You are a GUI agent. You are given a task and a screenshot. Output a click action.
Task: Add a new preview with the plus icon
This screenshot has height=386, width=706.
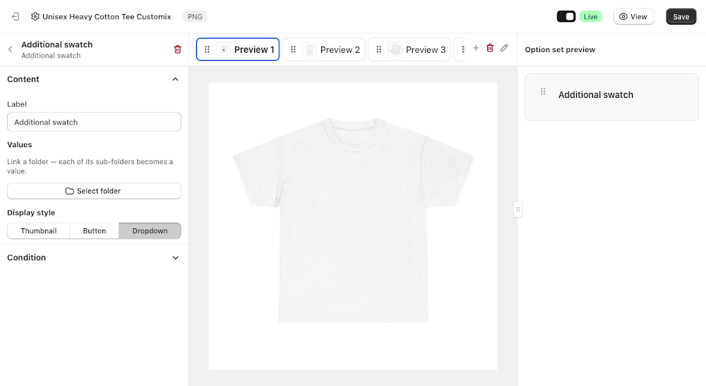(475, 48)
